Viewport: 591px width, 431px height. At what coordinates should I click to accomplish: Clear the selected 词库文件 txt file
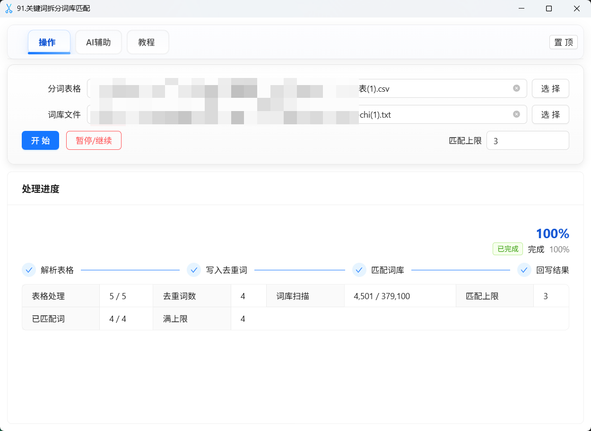[516, 114]
